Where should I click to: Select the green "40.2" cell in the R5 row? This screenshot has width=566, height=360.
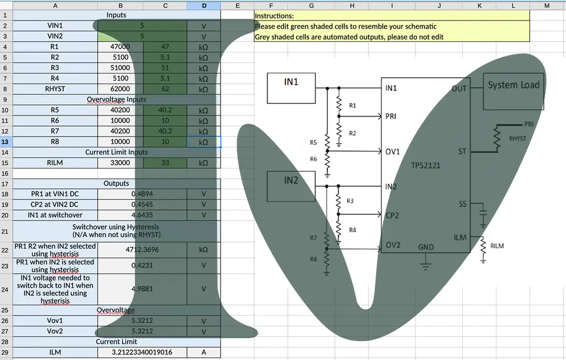tap(165, 110)
